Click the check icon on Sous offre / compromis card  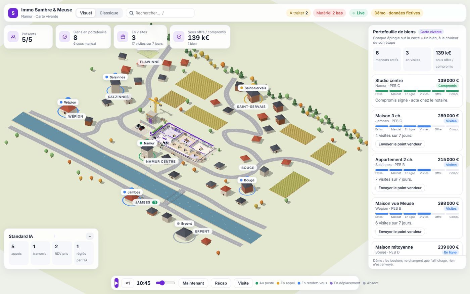(x=179, y=37)
